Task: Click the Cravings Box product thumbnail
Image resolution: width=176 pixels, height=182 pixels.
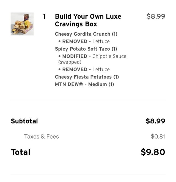Action: point(22,24)
